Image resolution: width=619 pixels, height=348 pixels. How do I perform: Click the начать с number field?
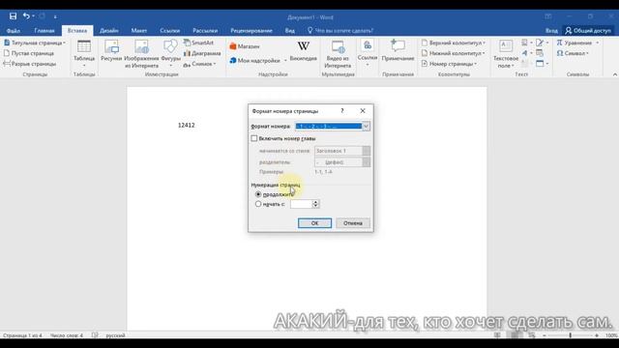(301, 204)
